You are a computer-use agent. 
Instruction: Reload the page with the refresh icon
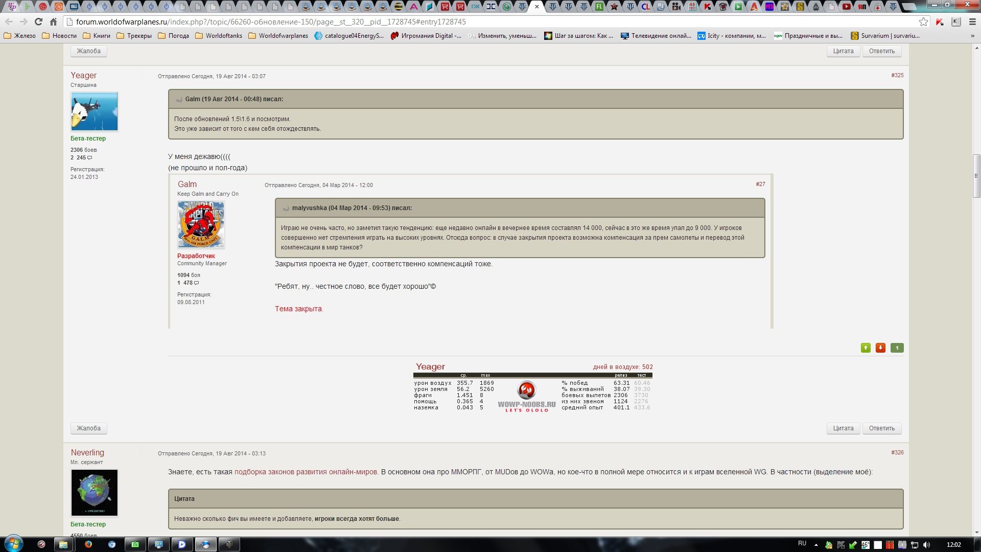pos(38,22)
